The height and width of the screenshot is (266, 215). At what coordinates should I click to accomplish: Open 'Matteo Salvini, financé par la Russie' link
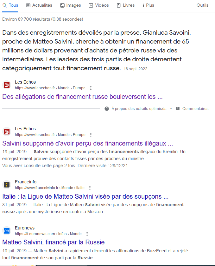(54, 242)
